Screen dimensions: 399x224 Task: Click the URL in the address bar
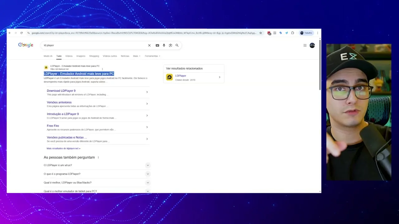tap(144, 33)
